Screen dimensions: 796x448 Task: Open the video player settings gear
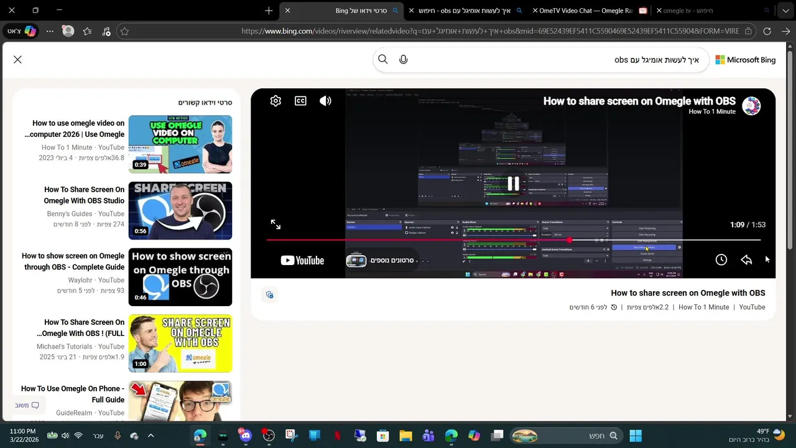pos(275,101)
